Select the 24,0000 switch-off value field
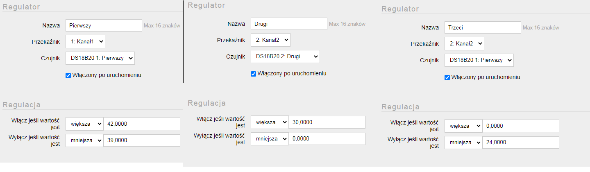This screenshot has height=172, width=590. tap(521, 143)
